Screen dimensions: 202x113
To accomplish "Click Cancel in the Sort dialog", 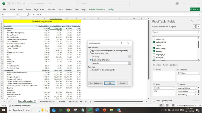I will pos(122,83).
